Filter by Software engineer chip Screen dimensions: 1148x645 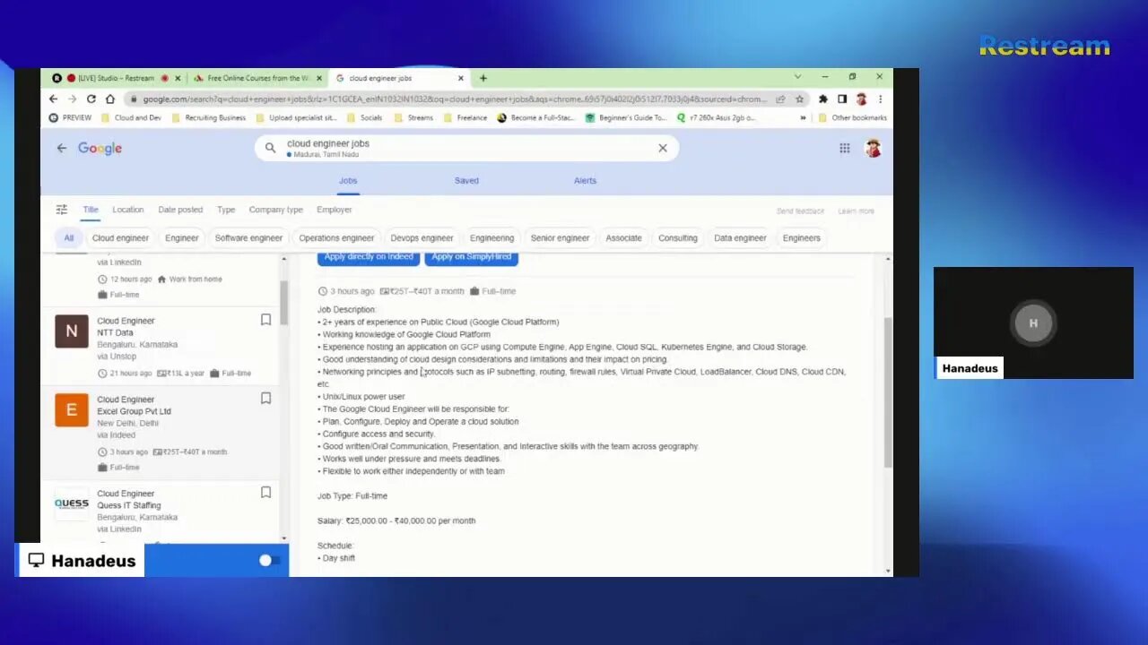(248, 238)
